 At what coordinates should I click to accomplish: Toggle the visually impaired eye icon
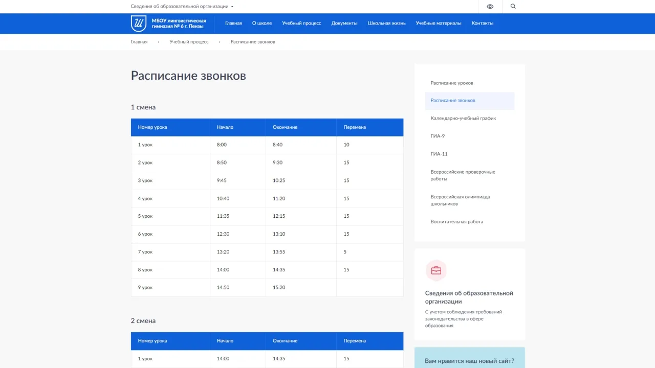point(490,7)
